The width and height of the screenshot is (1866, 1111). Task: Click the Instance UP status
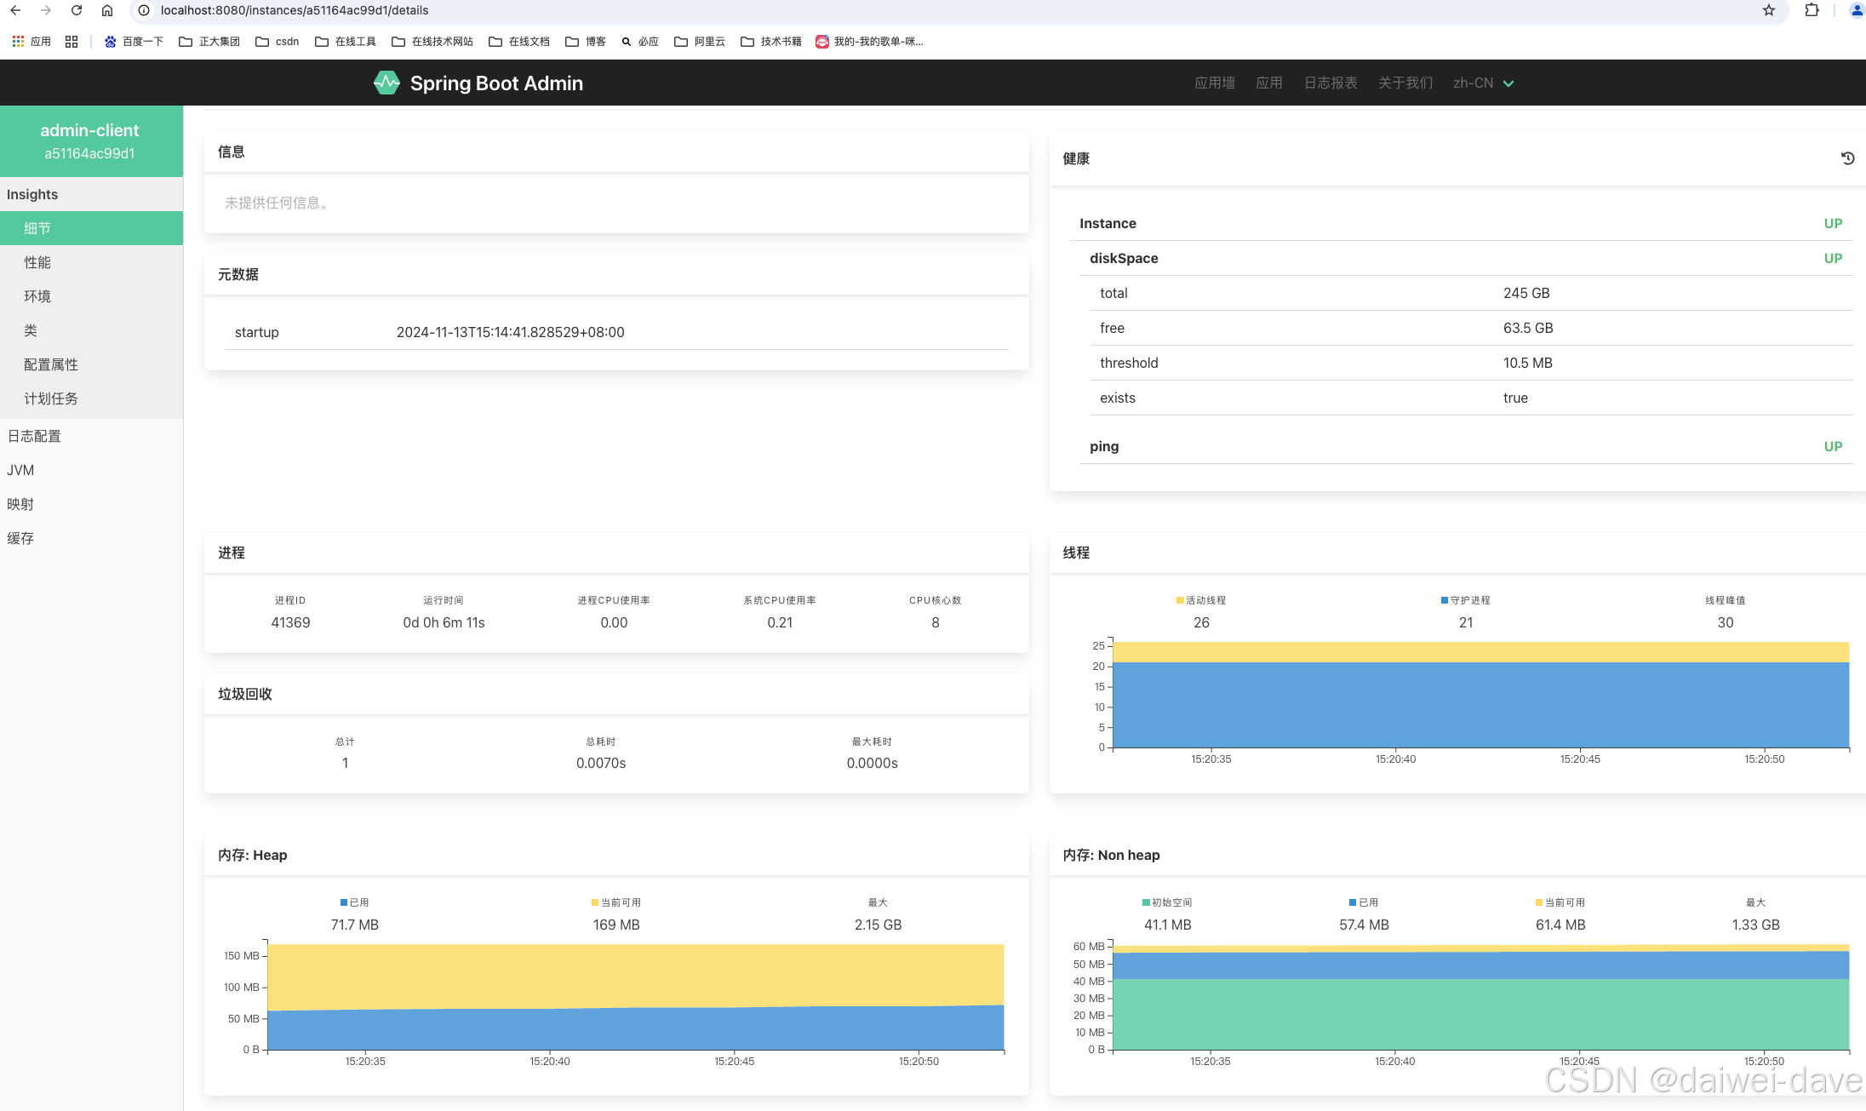[x=1833, y=223]
